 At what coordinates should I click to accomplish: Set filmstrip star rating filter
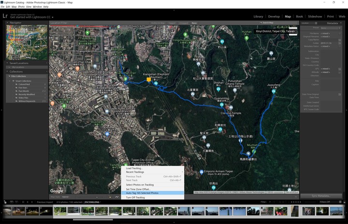pos(296,202)
